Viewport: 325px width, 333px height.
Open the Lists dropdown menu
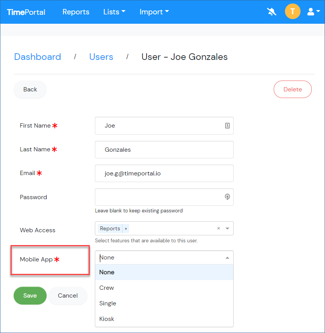tap(114, 12)
